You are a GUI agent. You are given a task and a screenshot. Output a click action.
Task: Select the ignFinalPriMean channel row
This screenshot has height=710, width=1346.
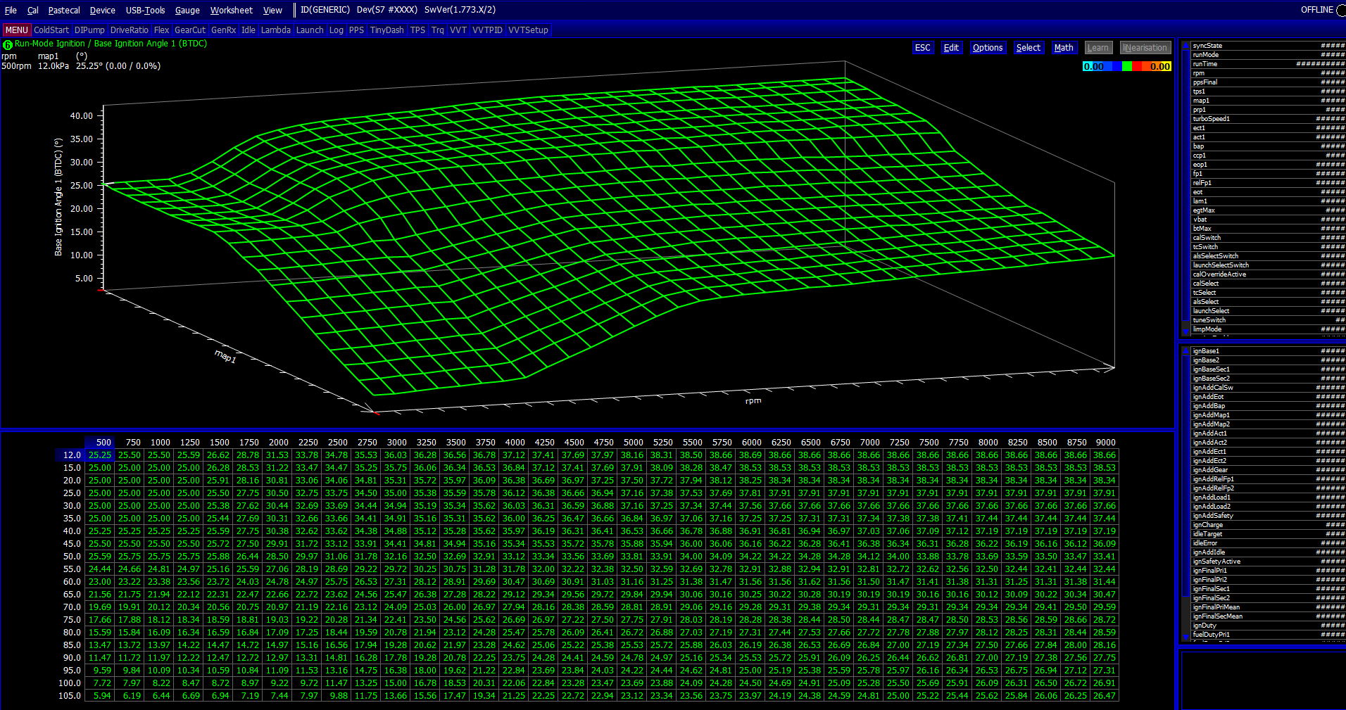click(1268, 607)
